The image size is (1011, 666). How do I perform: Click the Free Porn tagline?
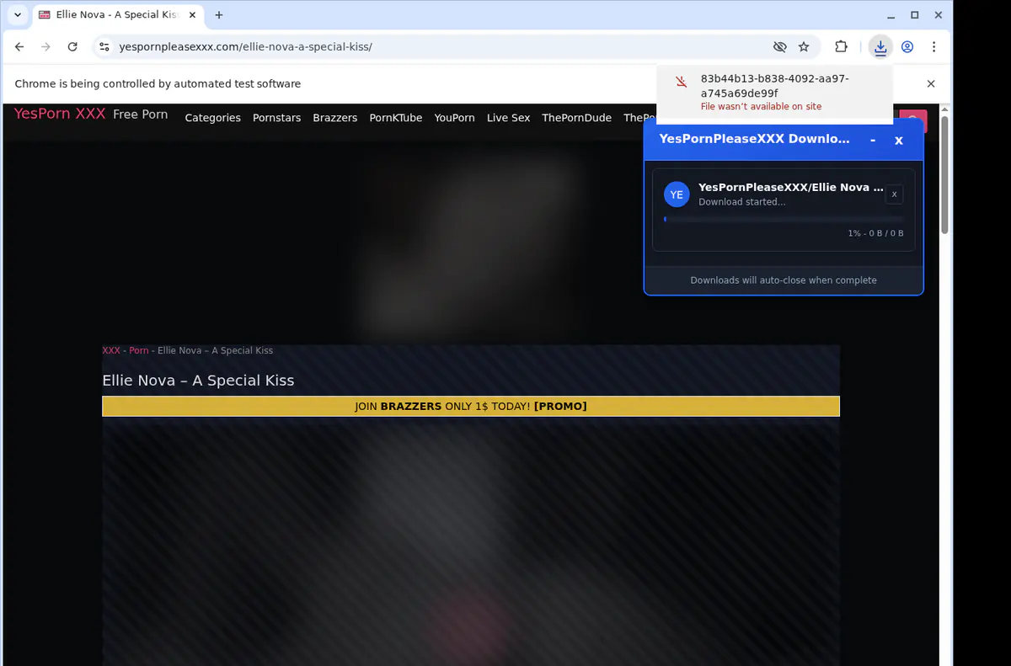click(x=140, y=115)
